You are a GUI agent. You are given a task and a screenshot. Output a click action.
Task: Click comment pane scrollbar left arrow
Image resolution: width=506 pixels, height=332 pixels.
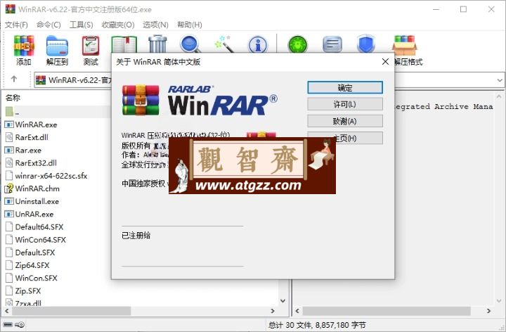297,311
